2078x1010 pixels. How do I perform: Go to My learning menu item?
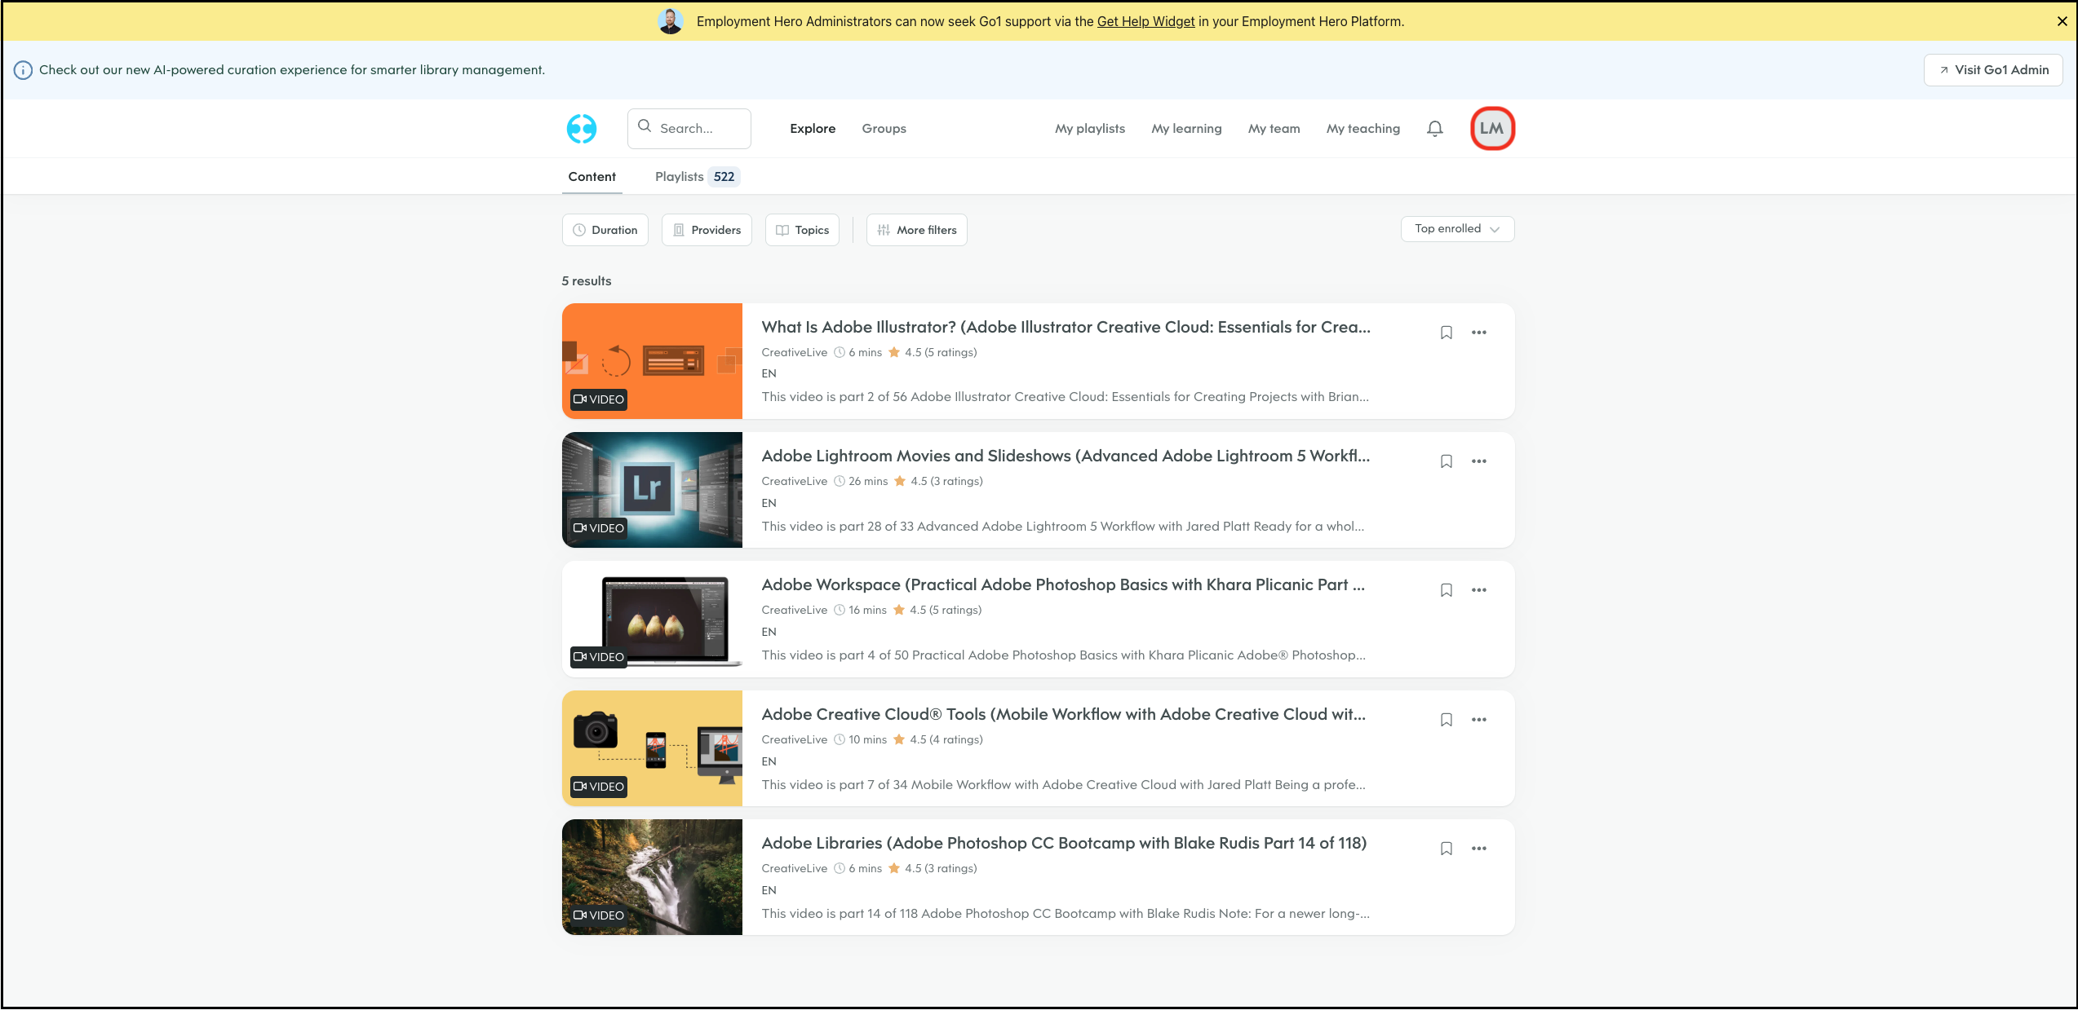[1185, 129]
